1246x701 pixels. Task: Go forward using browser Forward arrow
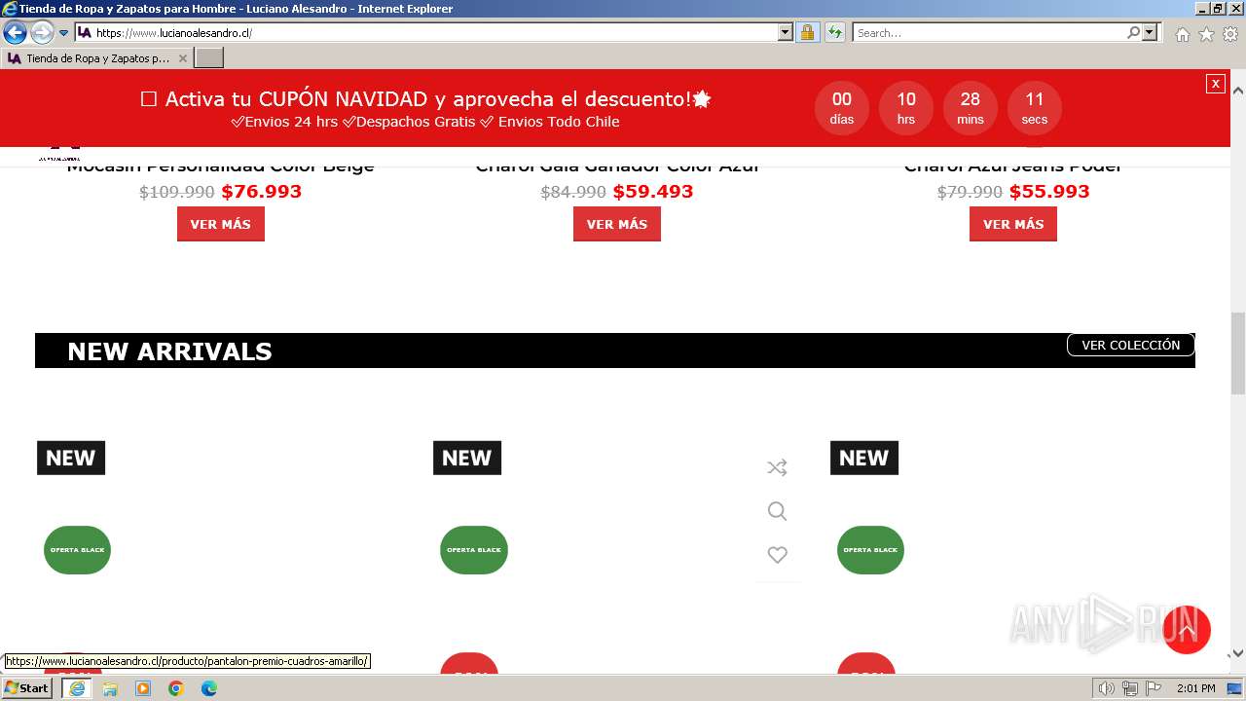click(42, 32)
